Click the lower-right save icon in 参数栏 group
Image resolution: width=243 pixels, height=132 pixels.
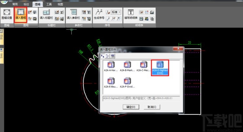[89, 19]
